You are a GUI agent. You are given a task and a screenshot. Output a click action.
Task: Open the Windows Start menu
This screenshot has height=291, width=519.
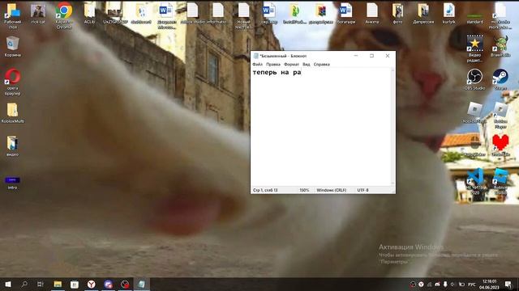(8, 284)
